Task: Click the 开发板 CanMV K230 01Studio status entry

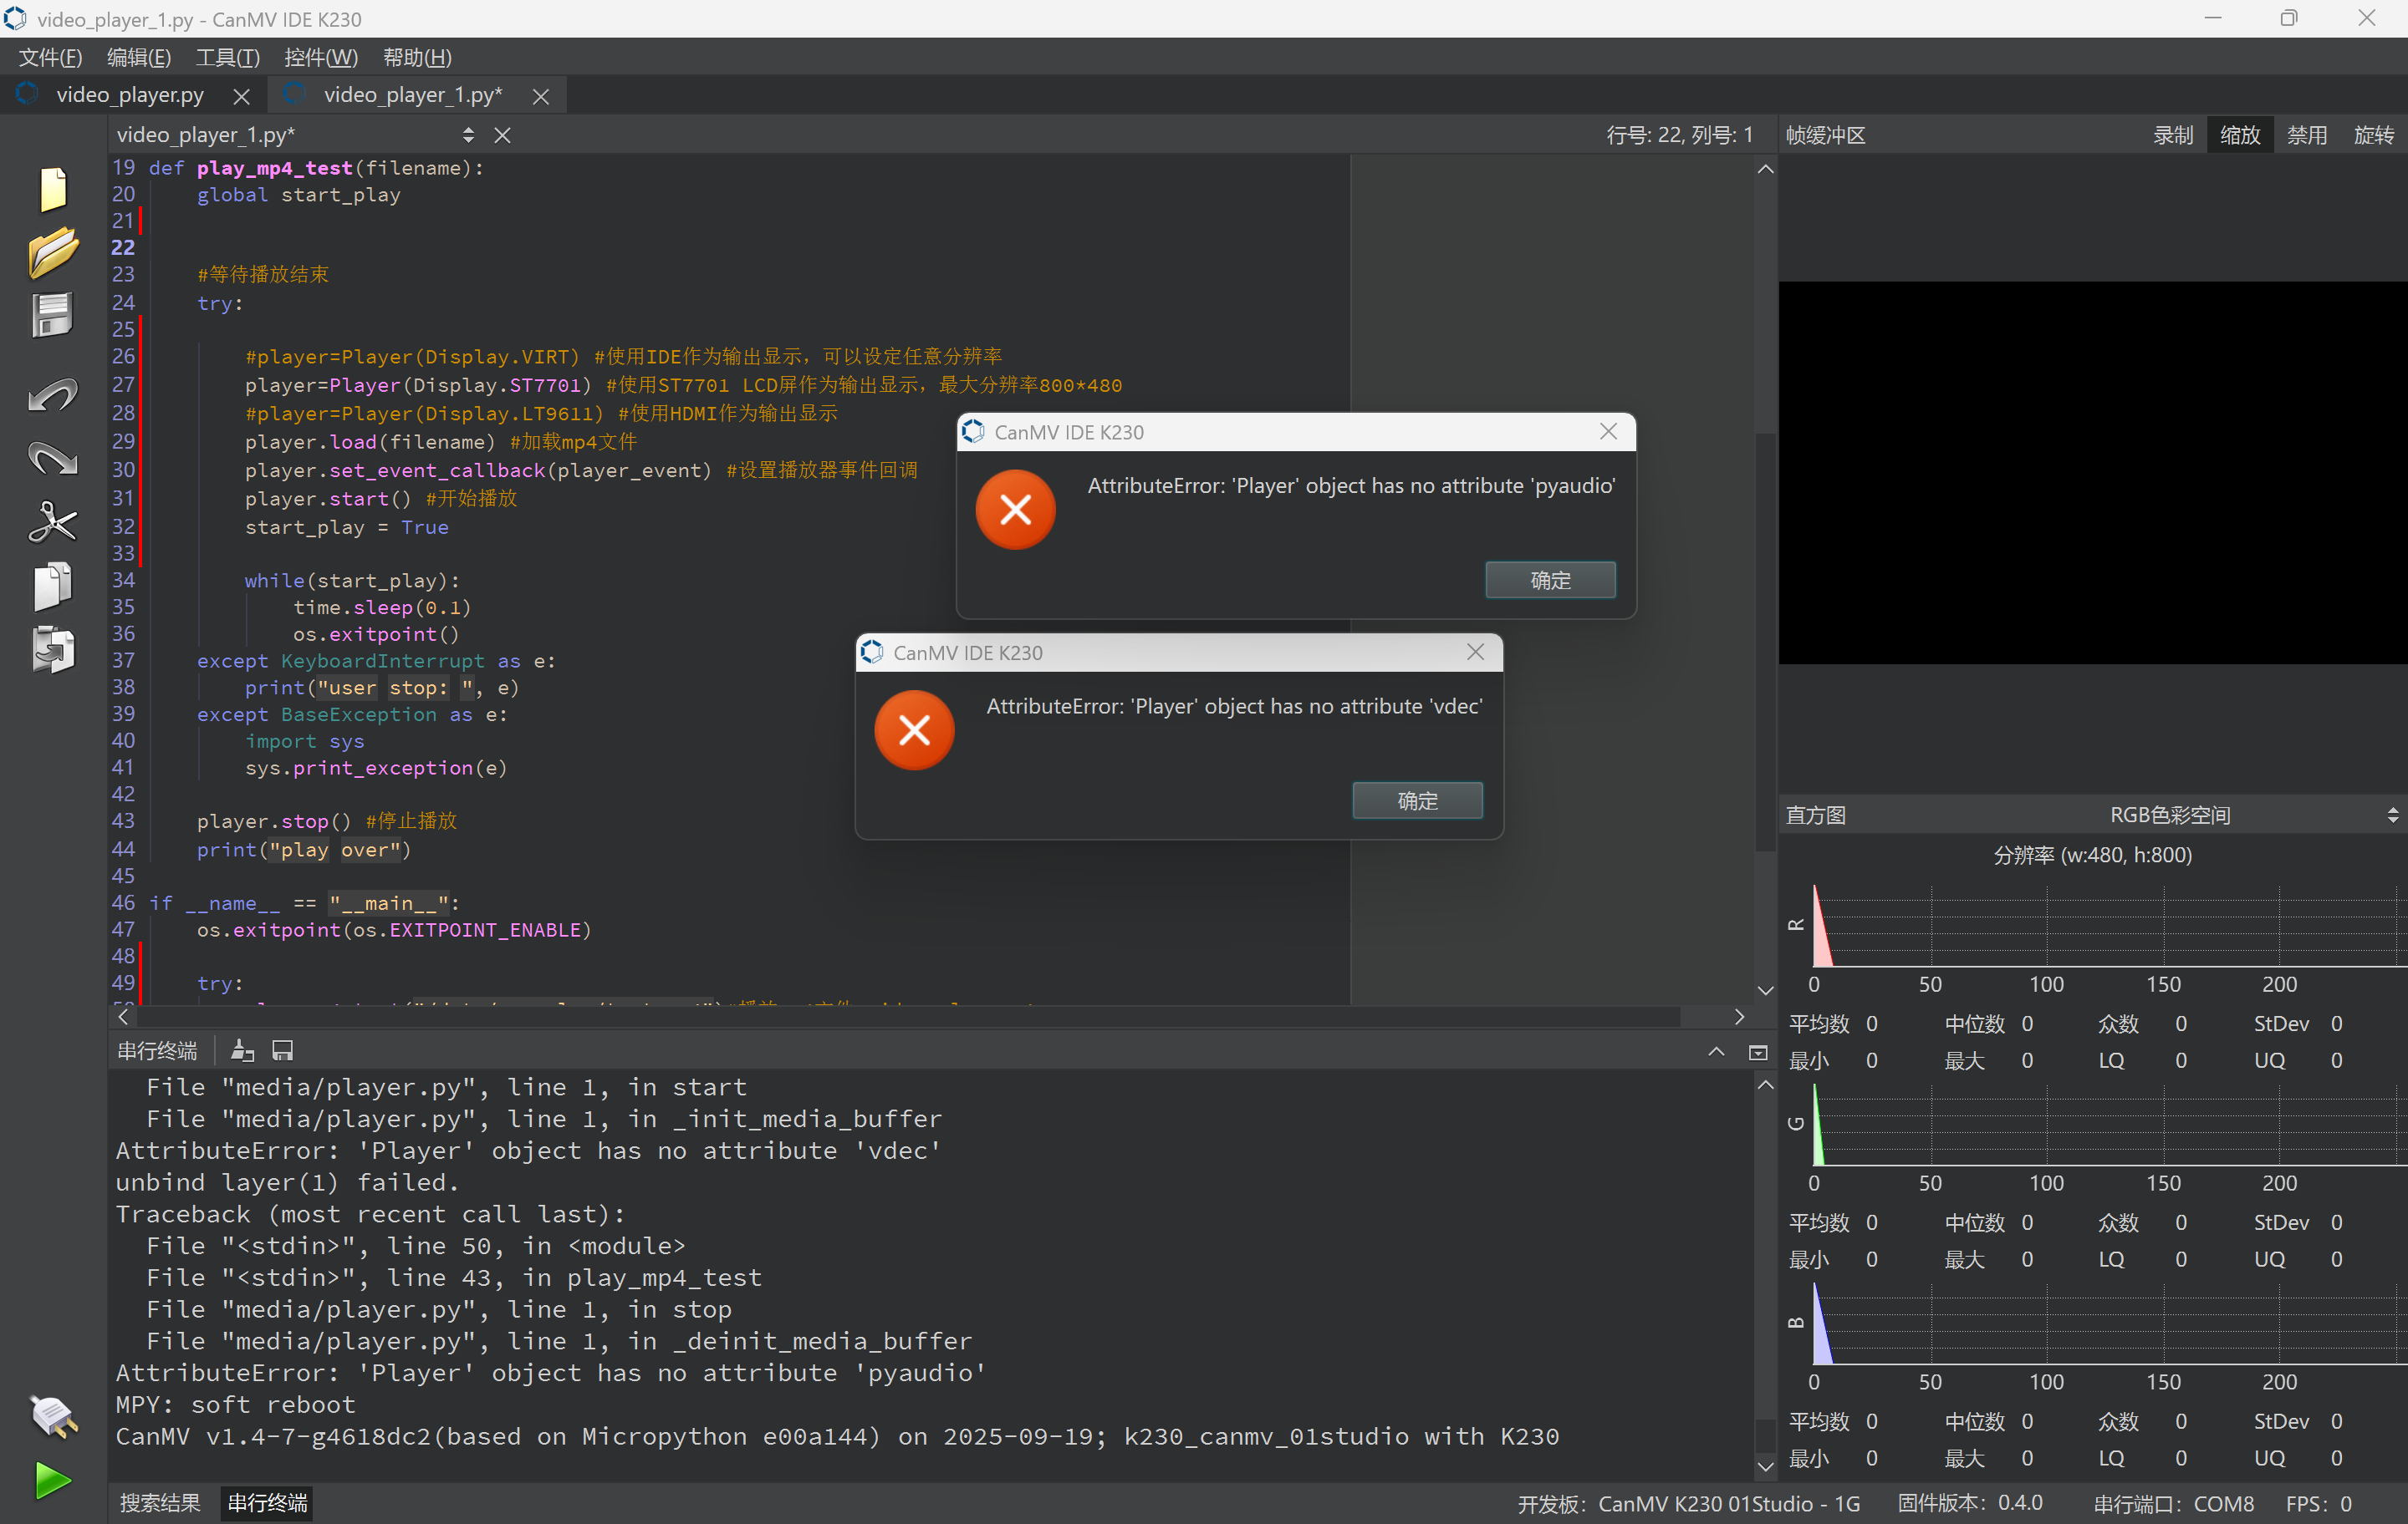Action: (x=1689, y=1503)
